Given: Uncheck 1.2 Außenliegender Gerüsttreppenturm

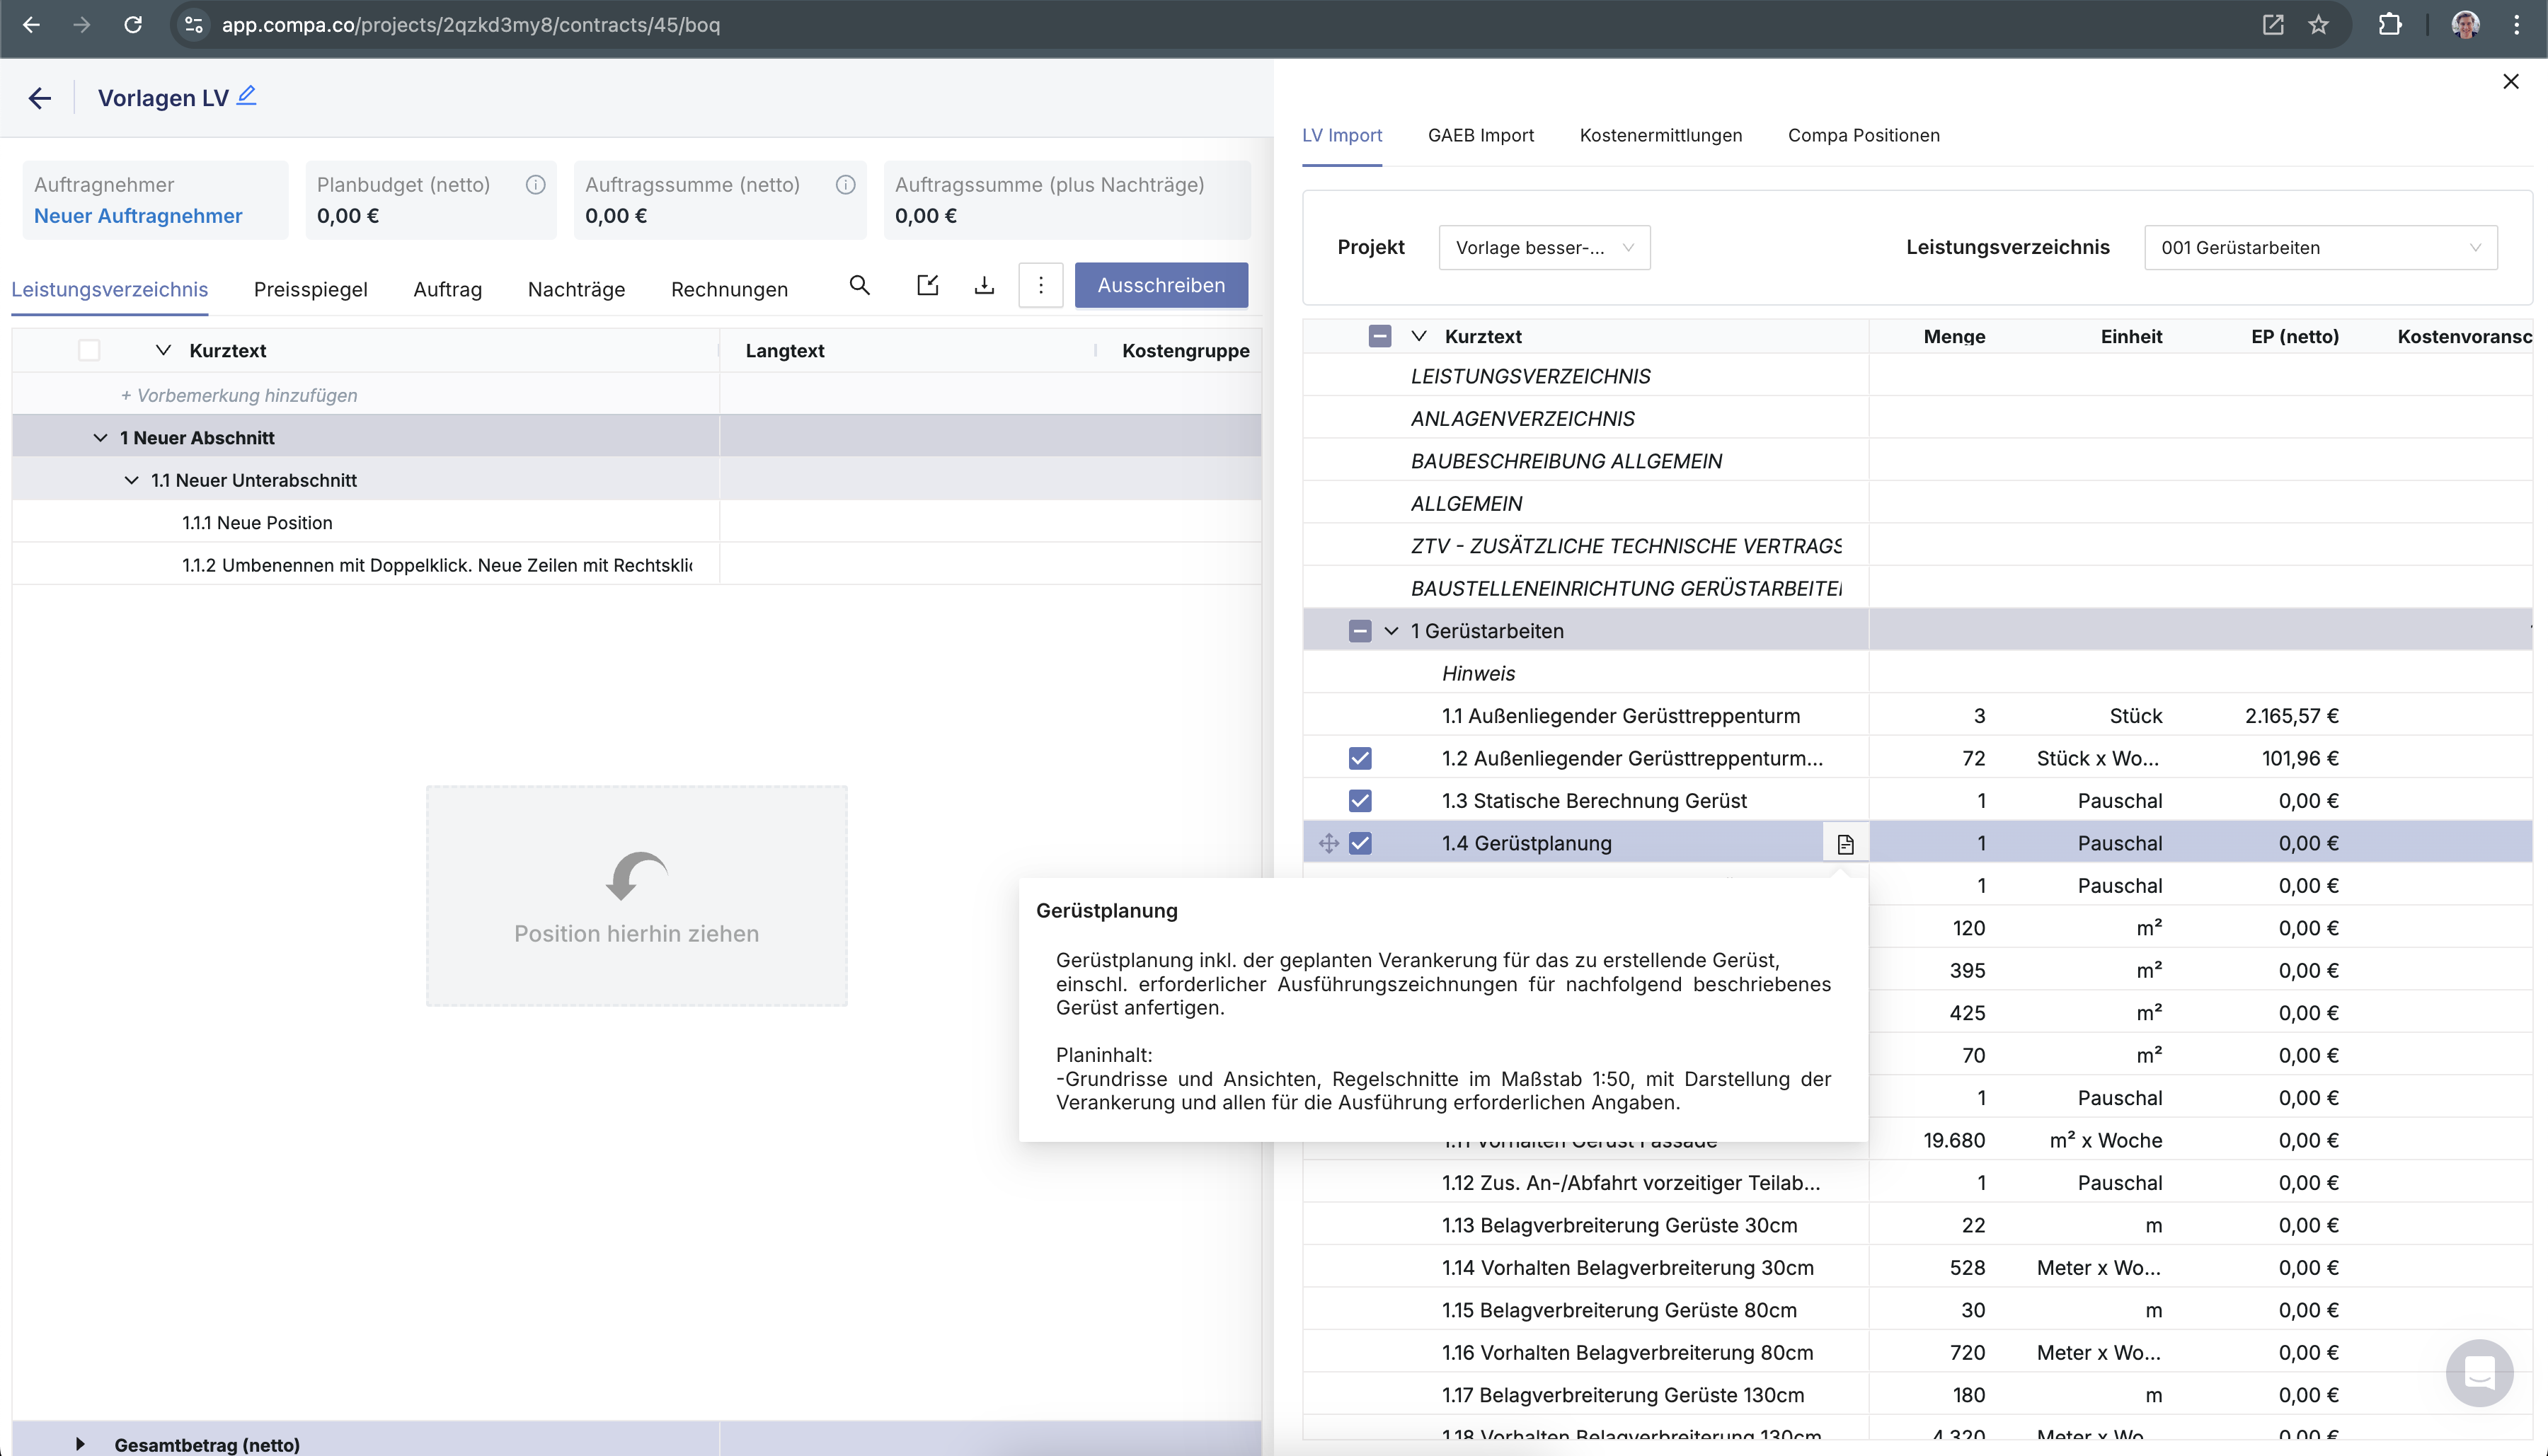Looking at the screenshot, I should (1360, 758).
